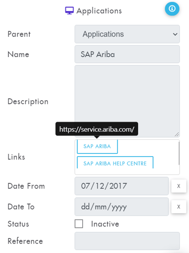The width and height of the screenshot is (189, 253).
Task: Clear the Date To field with x
Action: coord(179,207)
